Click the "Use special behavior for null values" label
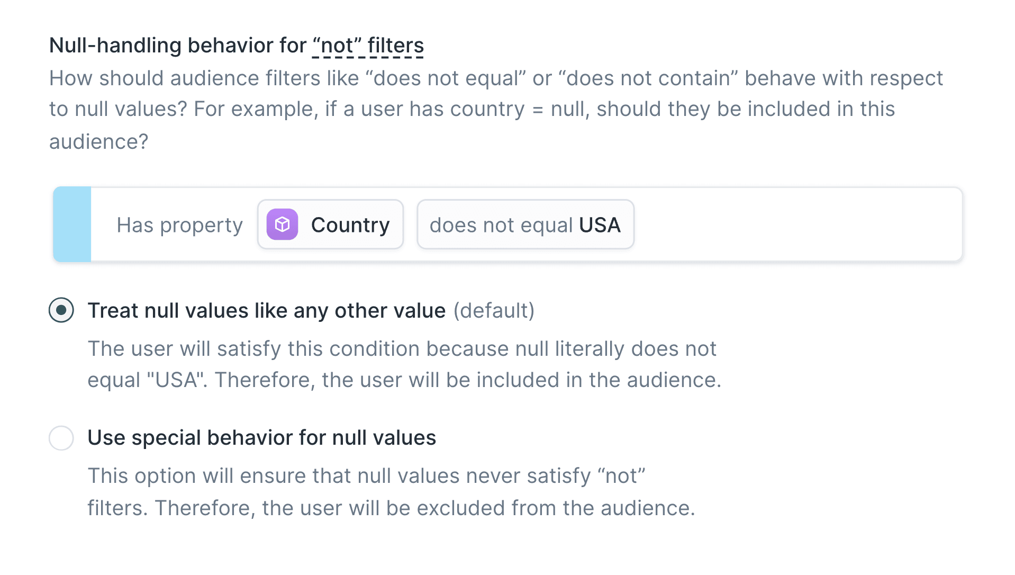This screenshot has width=1015, height=575. tap(261, 438)
